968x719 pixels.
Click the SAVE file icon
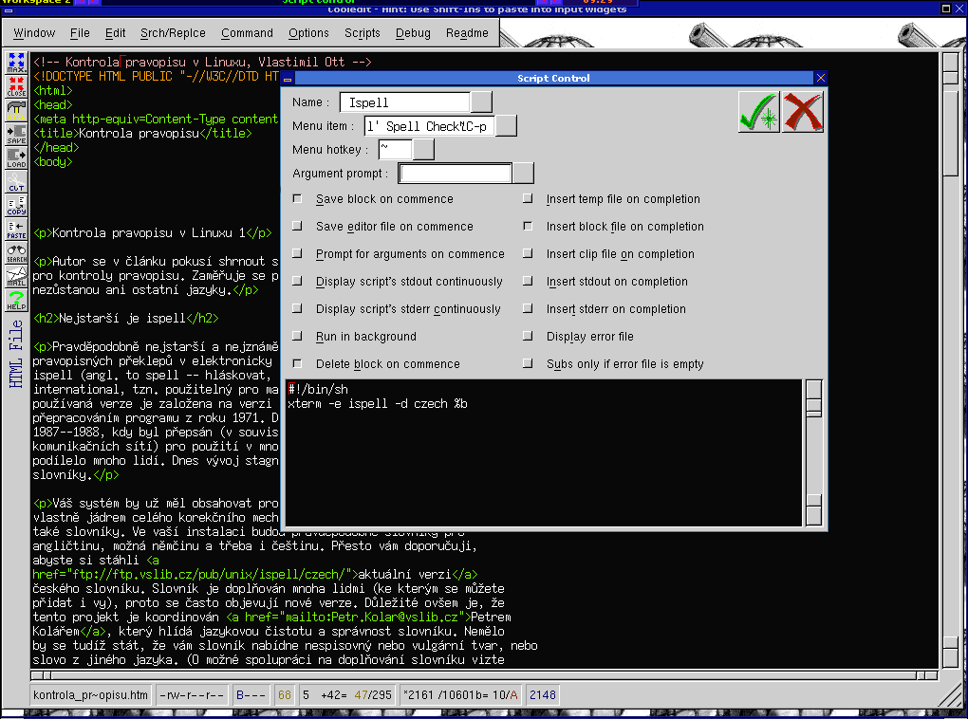tap(16, 134)
